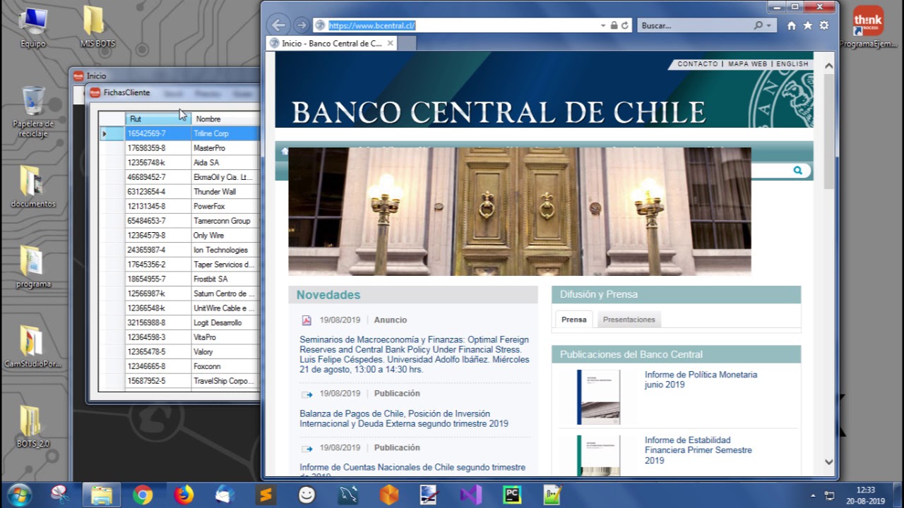Image resolution: width=904 pixels, height=508 pixels.
Task: Click the security padlock icon in address bar
Action: pyautogui.click(x=614, y=25)
